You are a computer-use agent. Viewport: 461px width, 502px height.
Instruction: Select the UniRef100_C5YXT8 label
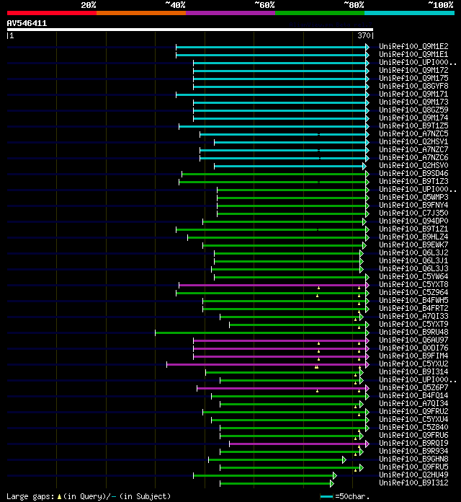point(413,285)
